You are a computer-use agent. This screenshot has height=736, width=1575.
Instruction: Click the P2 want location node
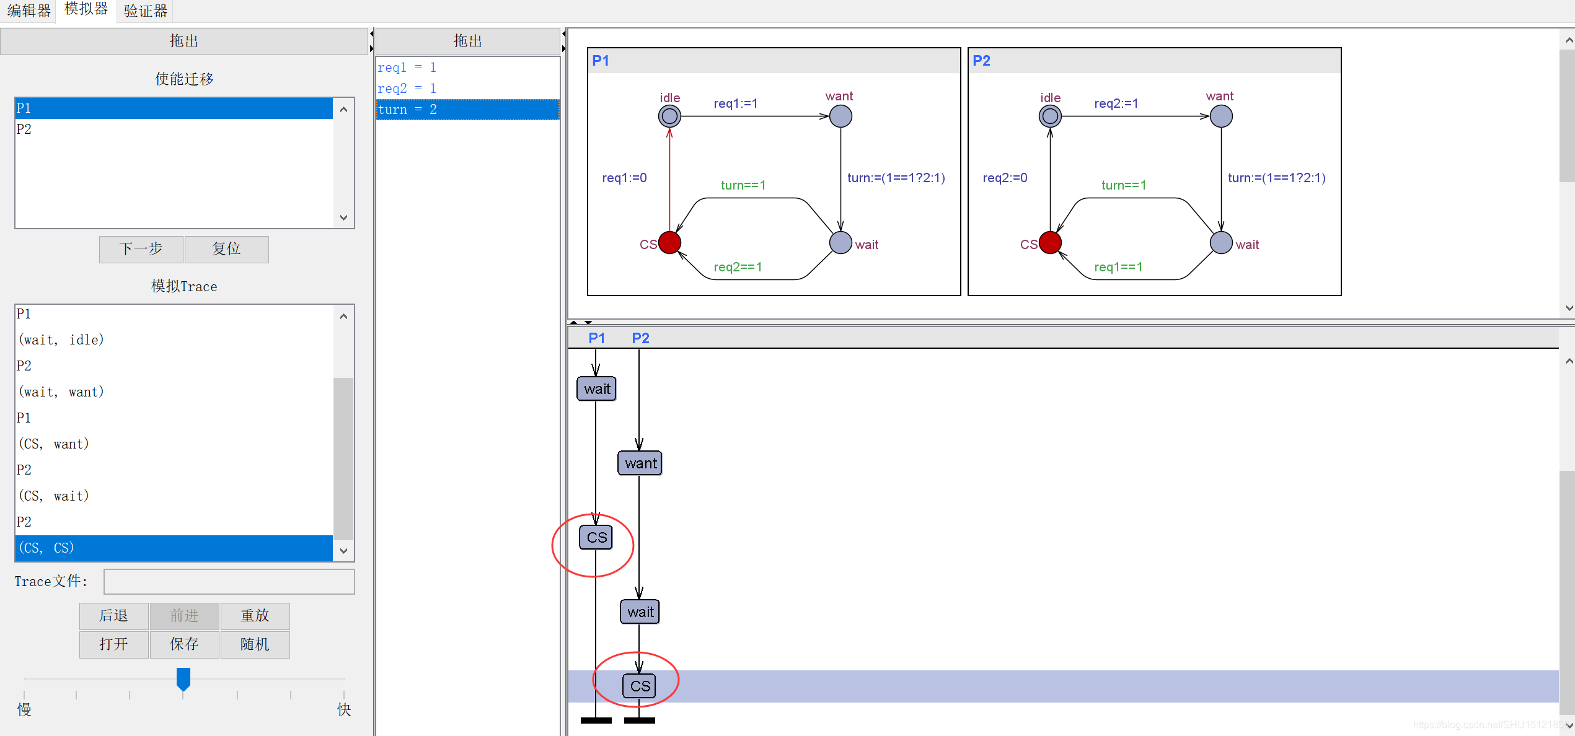(x=1221, y=116)
